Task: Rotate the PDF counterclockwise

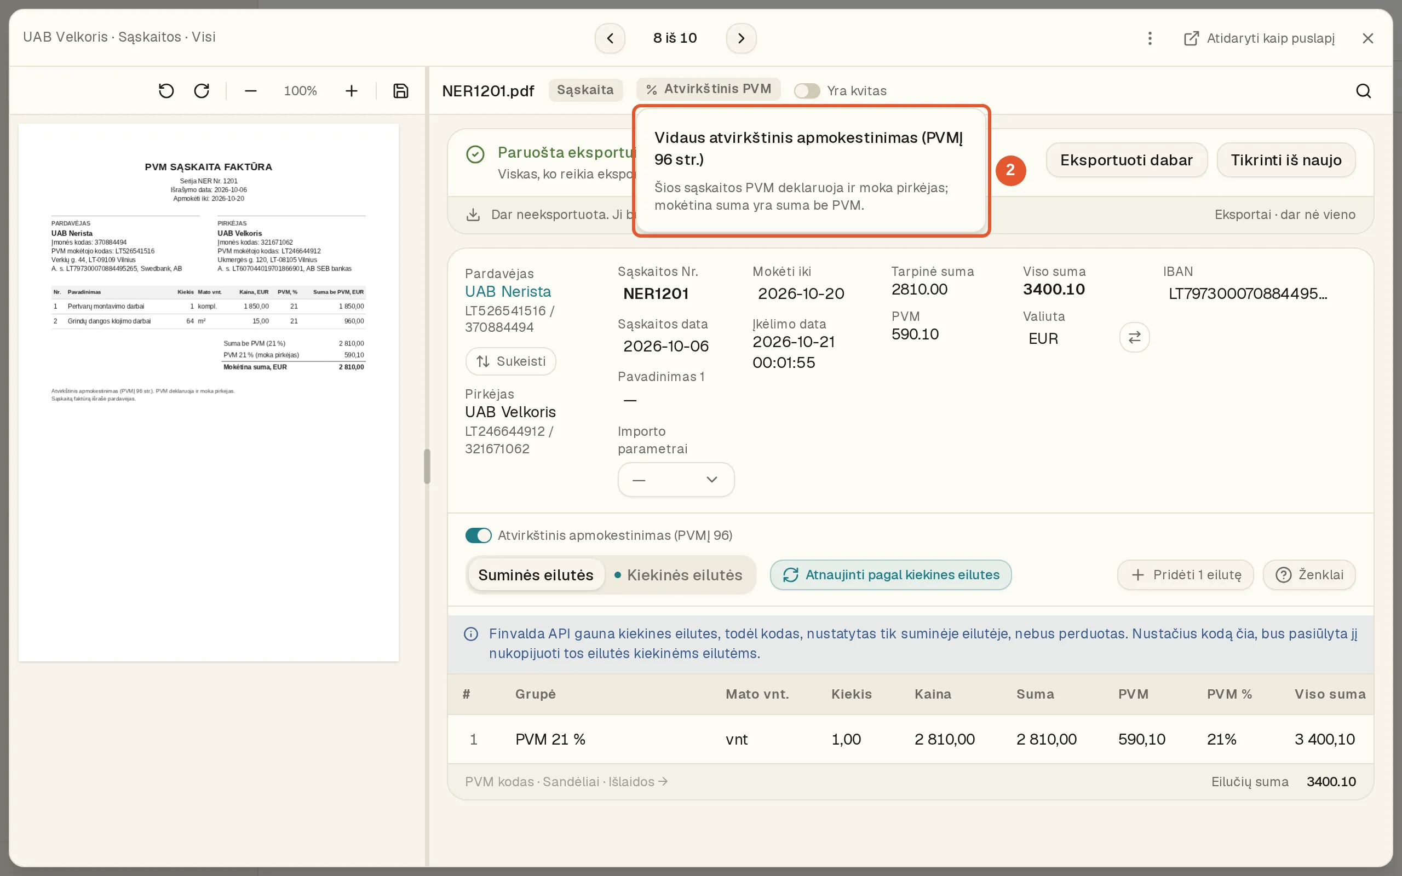Action: (x=166, y=91)
